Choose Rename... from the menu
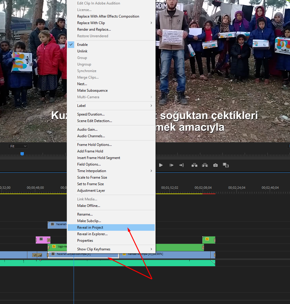 pyautogui.click(x=111, y=214)
